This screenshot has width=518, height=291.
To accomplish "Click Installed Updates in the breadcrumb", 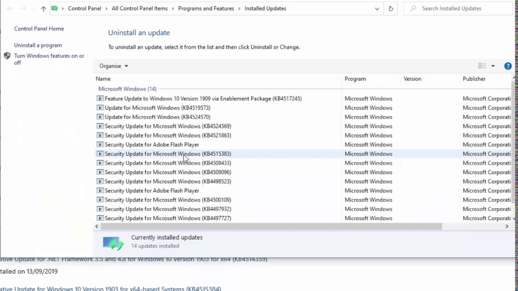I will pos(265,9).
